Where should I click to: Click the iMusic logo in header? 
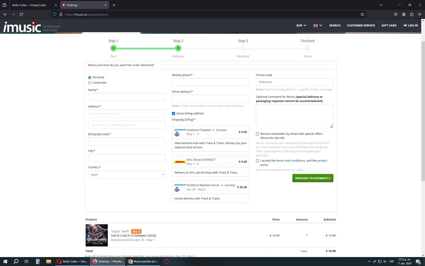pos(22,27)
